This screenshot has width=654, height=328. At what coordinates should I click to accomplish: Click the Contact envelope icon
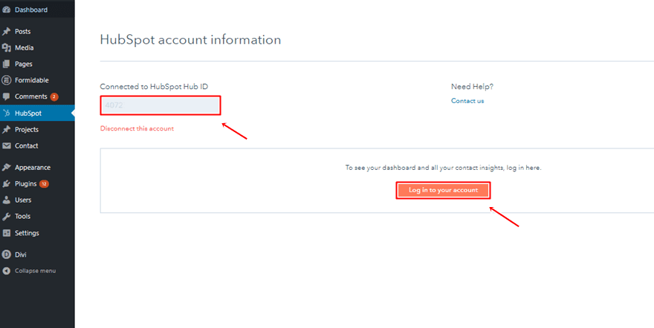(x=6, y=145)
